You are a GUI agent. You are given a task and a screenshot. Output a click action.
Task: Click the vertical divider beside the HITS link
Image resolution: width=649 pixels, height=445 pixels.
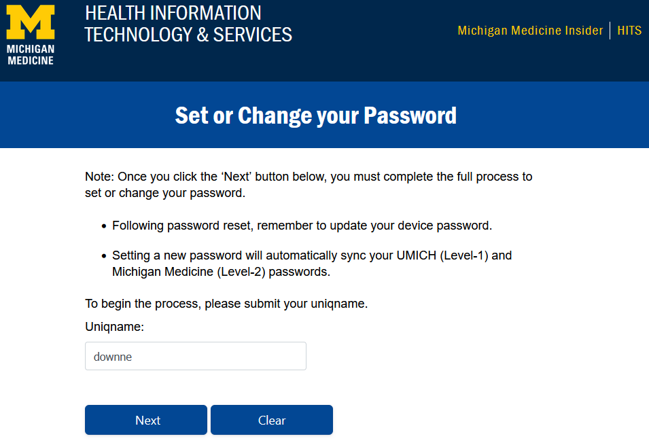[610, 31]
